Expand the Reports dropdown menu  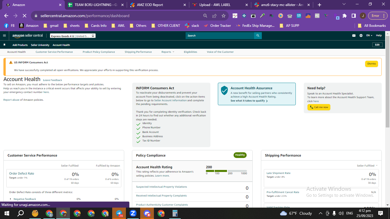[168, 52]
